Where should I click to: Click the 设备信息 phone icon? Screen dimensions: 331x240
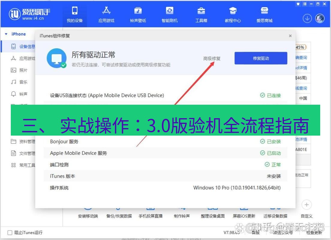13,46
